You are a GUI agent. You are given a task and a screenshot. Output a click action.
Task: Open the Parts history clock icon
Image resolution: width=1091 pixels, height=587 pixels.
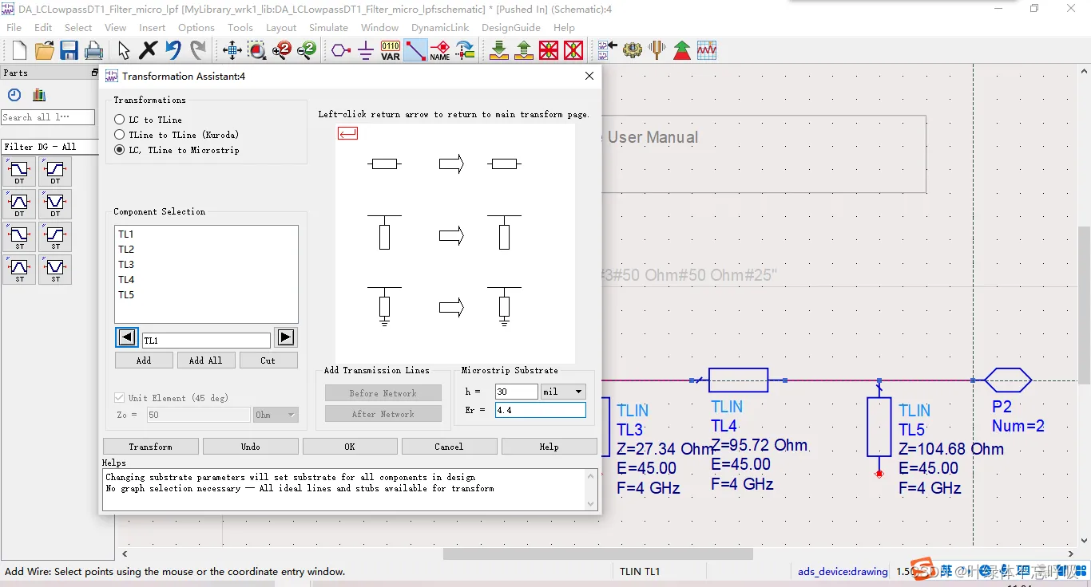(x=14, y=95)
